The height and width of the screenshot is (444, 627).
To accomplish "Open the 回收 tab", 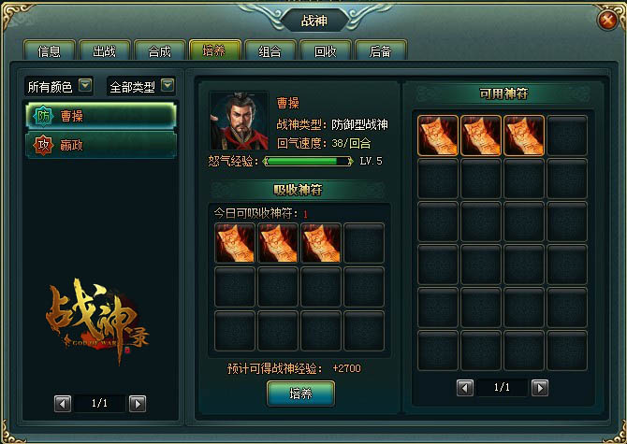I will point(325,50).
